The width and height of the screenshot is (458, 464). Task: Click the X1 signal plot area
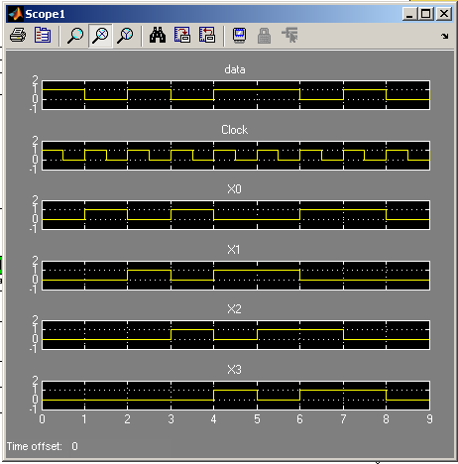tap(236, 276)
